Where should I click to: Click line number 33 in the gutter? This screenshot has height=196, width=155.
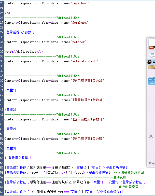(2, 52)
